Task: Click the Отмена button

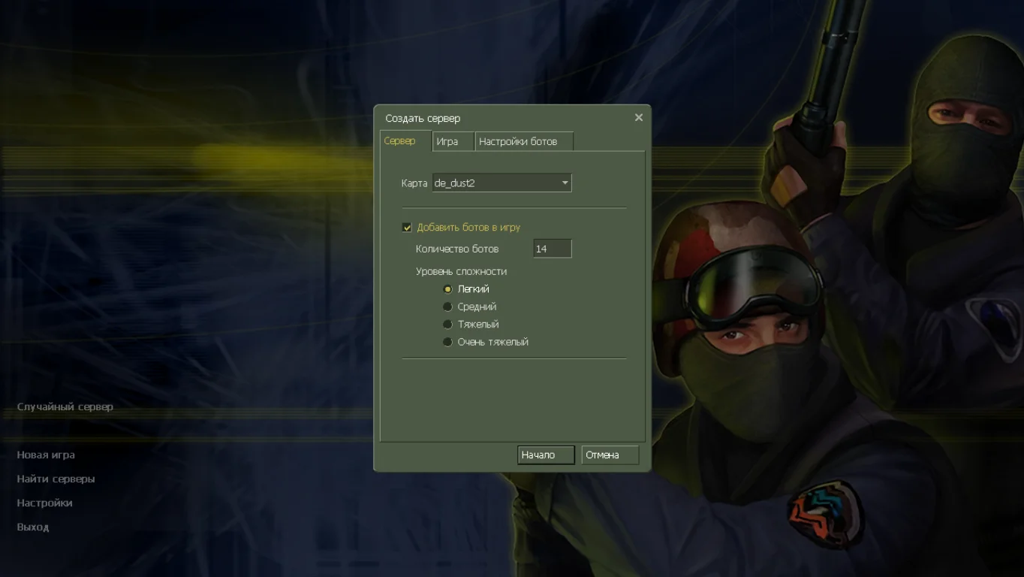Action: coord(610,455)
